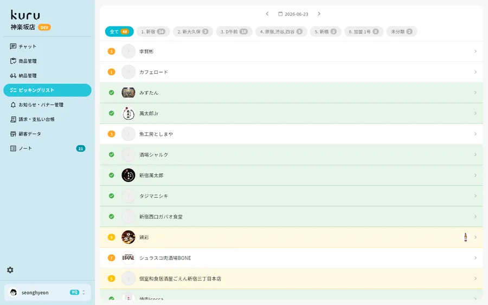The width and height of the screenshot is (488, 305).
Task: Open 商品管理 product management icon
Action: [x=13, y=61]
